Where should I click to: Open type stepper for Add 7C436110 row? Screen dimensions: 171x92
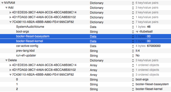(x=133, y=22)
